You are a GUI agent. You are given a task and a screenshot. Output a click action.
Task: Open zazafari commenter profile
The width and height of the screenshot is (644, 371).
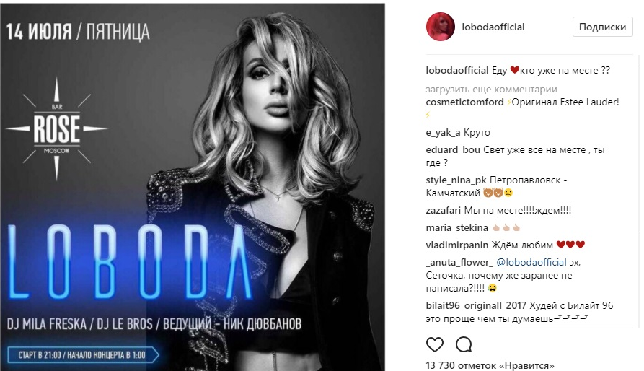[x=444, y=210]
